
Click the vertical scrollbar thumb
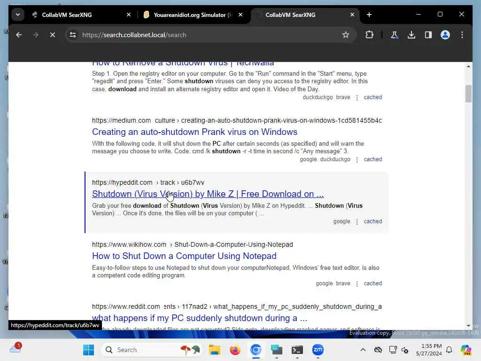pos(468,94)
